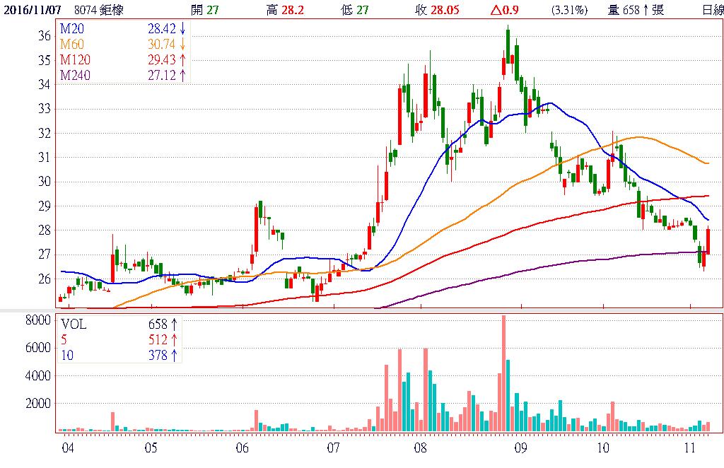This screenshot has height=468, width=724.
Task: Click the red arrow beside 5-day volume 512
Action: pos(174,340)
